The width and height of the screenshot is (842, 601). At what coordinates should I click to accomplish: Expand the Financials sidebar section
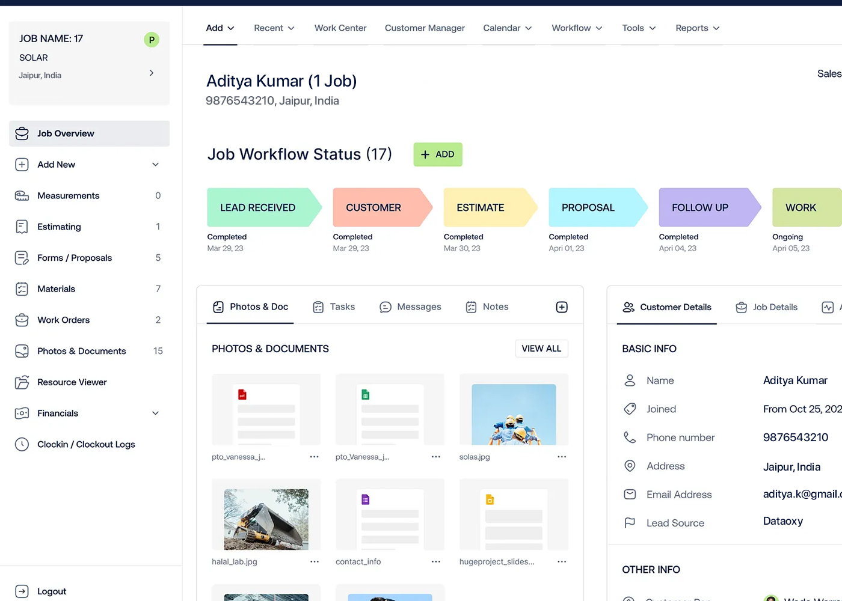coord(155,413)
